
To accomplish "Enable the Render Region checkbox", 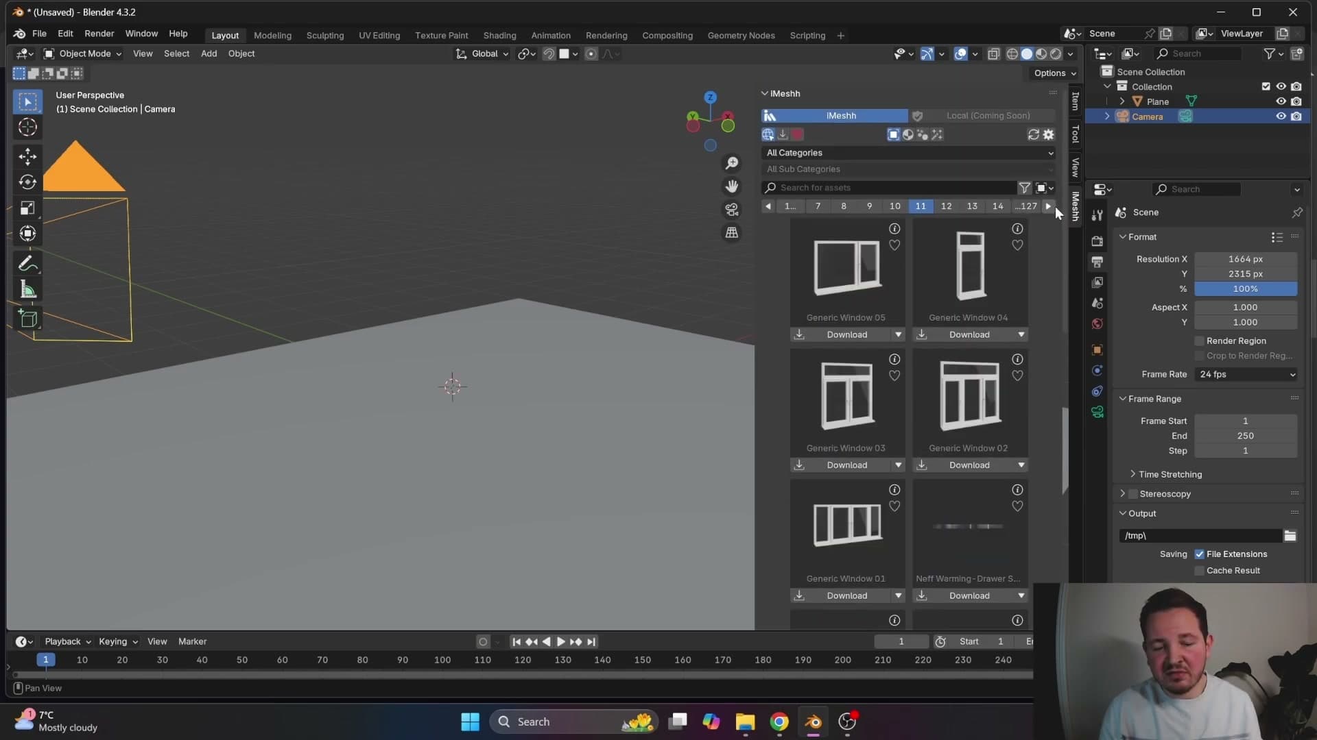I will [1200, 341].
